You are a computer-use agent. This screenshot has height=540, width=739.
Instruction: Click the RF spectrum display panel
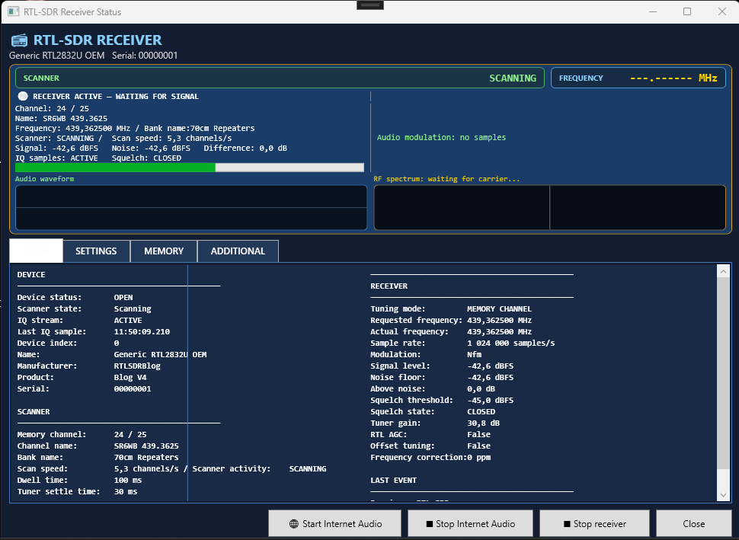(x=549, y=207)
